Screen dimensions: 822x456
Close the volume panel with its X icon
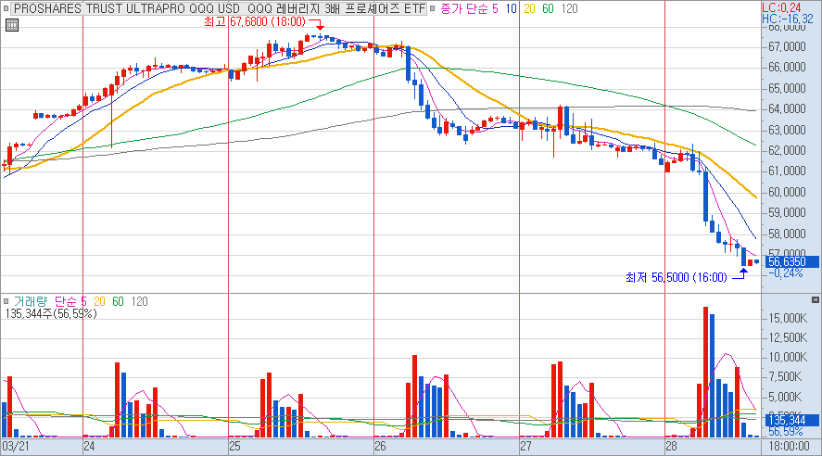point(816,299)
